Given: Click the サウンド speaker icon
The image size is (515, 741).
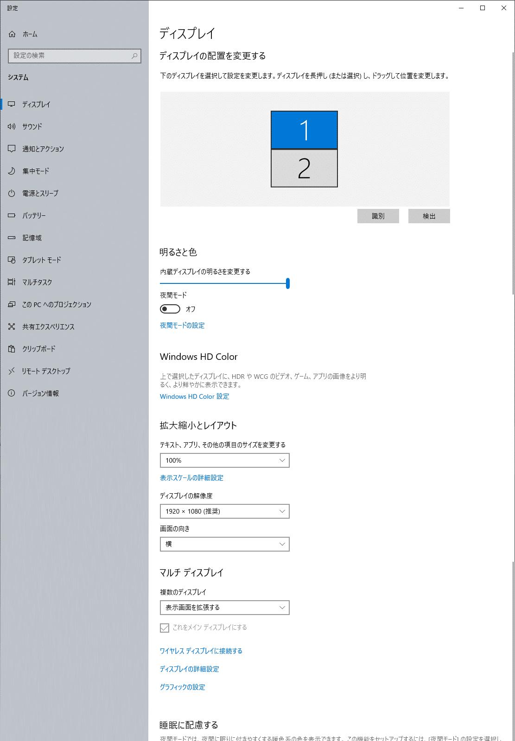Looking at the screenshot, I should (x=12, y=126).
